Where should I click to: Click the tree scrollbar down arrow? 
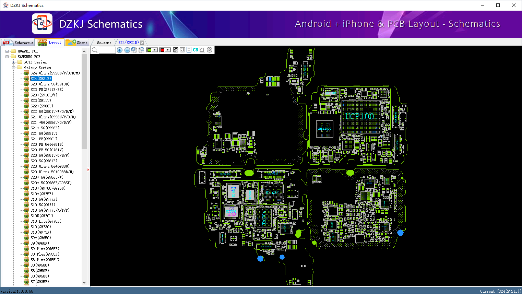click(x=84, y=283)
